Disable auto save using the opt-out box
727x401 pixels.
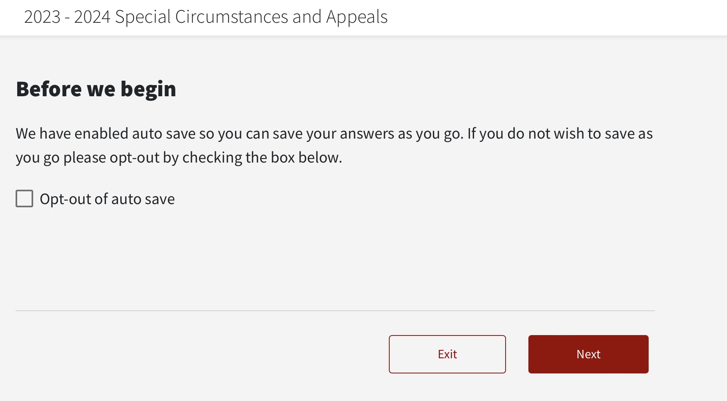click(x=24, y=199)
